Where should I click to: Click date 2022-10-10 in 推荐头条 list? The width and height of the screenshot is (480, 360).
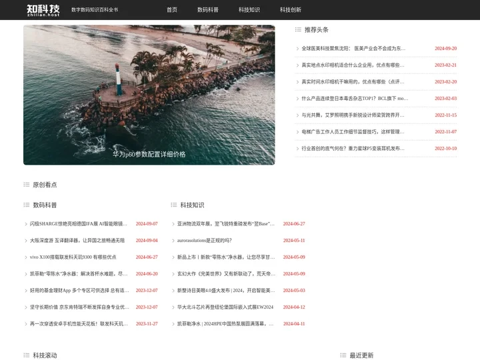(x=446, y=149)
